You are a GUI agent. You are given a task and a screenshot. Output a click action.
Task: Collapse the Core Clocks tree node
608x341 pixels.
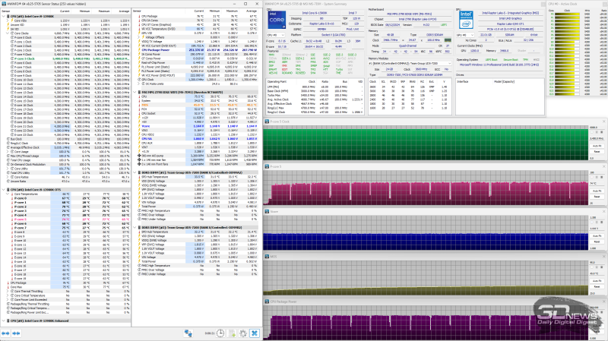8,35
